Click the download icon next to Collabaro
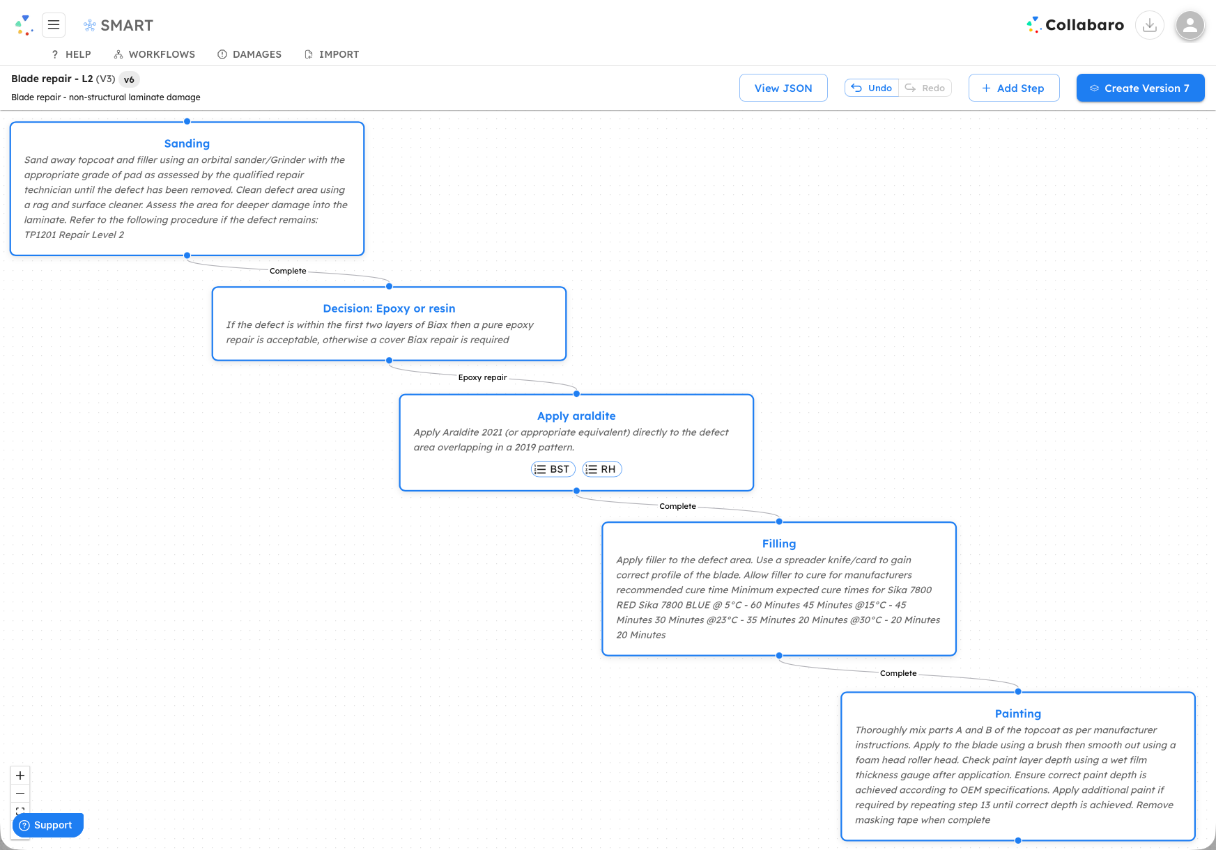This screenshot has width=1216, height=850. click(1150, 24)
